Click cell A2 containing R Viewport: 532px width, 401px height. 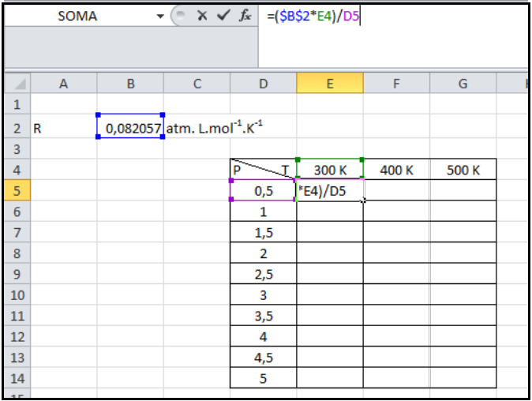tap(64, 126)
